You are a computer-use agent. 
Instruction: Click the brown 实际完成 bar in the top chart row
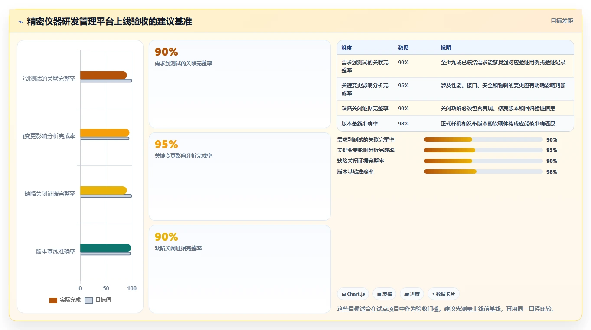point(103,75)
